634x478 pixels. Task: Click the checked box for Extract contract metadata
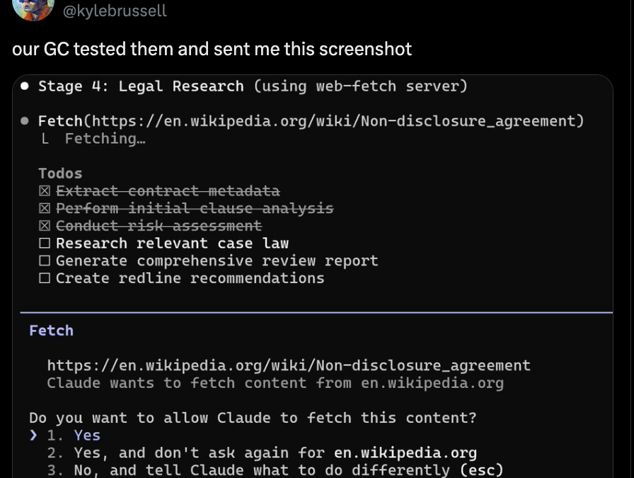click(44, 190)
